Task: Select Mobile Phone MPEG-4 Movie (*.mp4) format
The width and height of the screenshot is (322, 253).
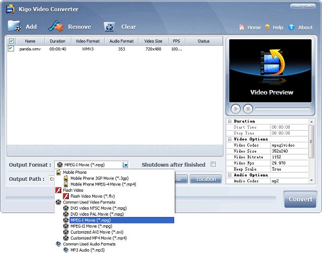Action: click(103, 184)
